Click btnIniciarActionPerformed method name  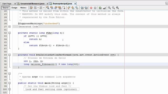click(x=54, y=55)
